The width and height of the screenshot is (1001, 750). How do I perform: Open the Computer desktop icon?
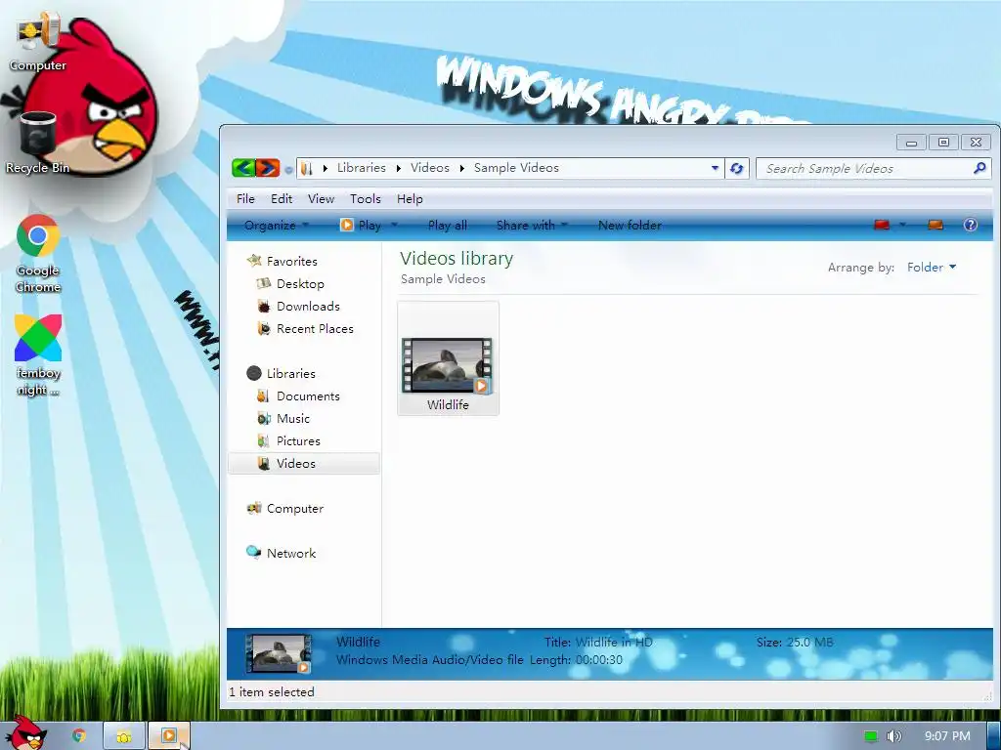pyautogui.click(x=38, y=43)
